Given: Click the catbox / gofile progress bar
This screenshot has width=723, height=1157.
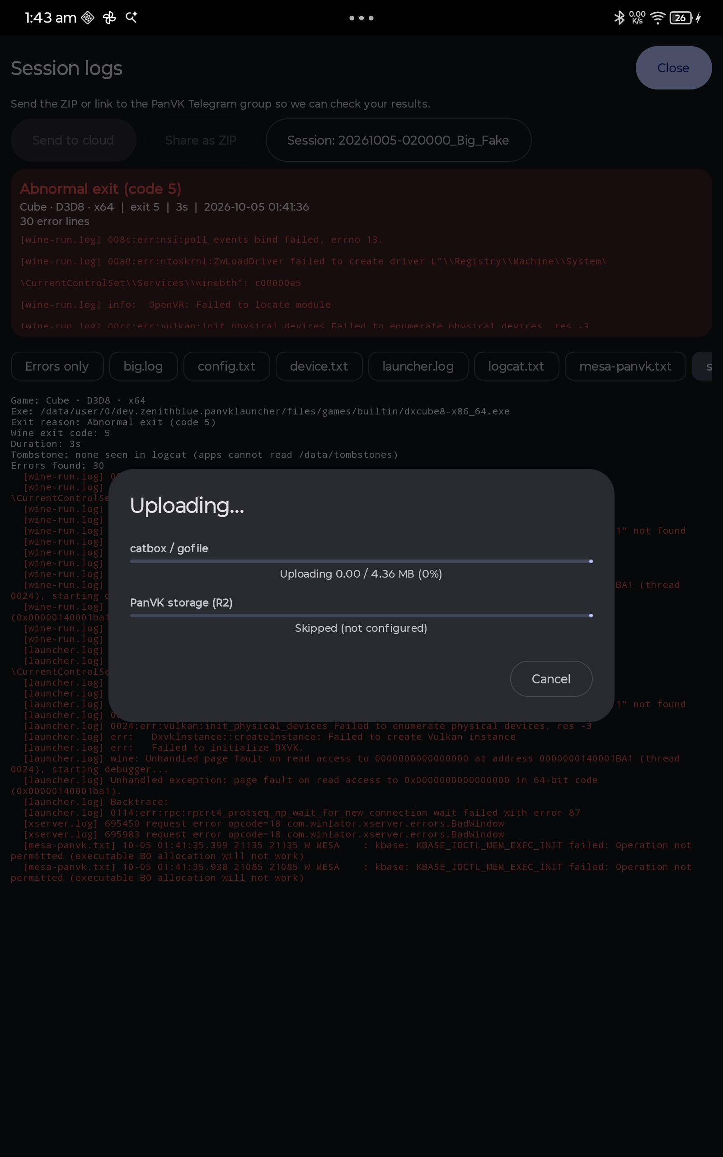Looking at the screenshot, I should click(x=361, y=561).
